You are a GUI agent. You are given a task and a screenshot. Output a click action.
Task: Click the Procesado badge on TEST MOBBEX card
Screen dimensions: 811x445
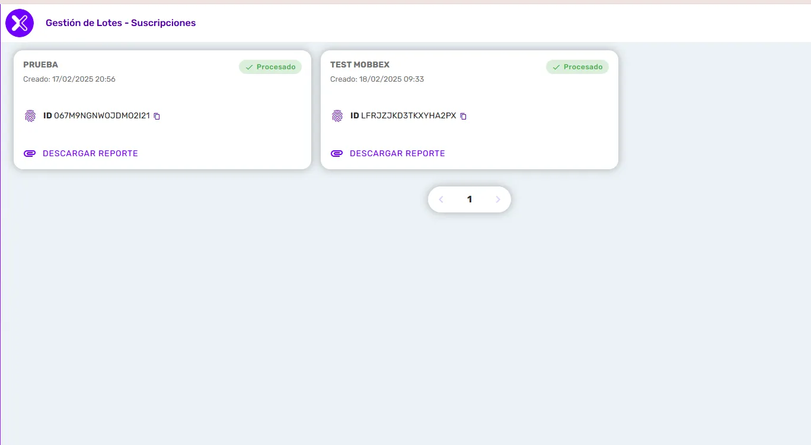tap(577, 67)
